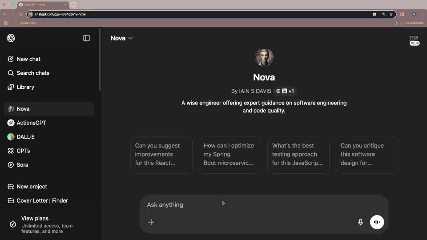Close the ChatGPT - Nova tab
Viewport: 427px width, 240px height.
(x=65, y=4)
